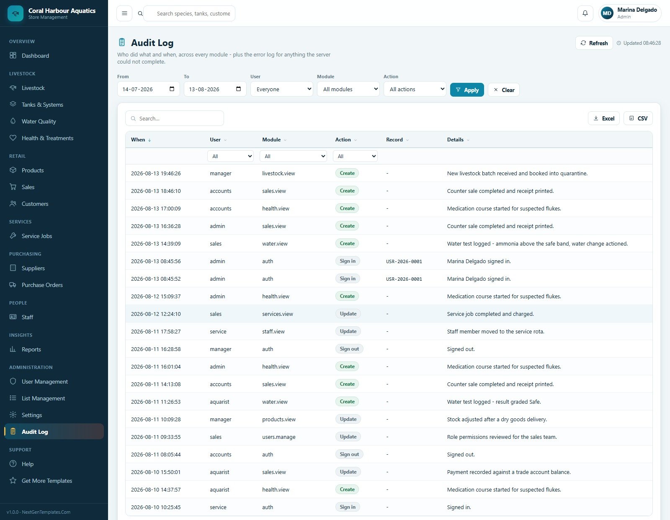Click the Help question mark icon
The height and width of the screenshot is (520, 670).
click(13, 464)
